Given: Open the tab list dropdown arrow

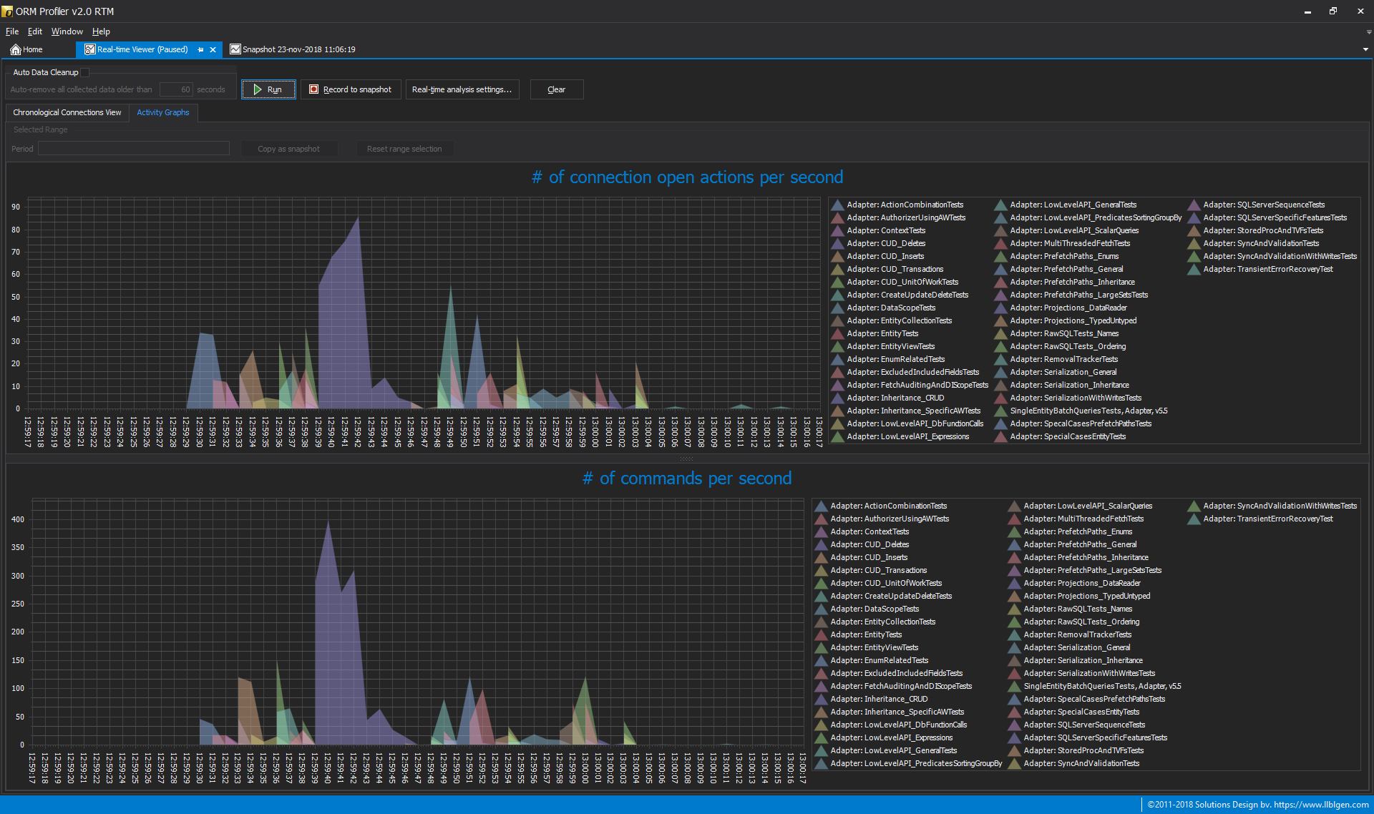Looking at the screenshot, I should [x=1365, y=49].
